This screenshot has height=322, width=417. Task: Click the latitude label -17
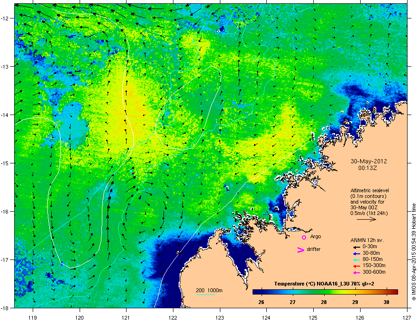[x=5, y=259]
